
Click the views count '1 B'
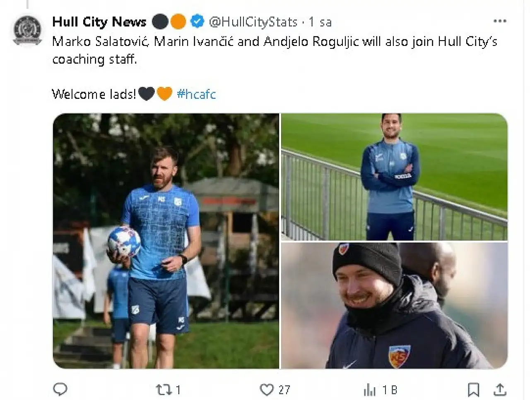(x=390, y=390)
